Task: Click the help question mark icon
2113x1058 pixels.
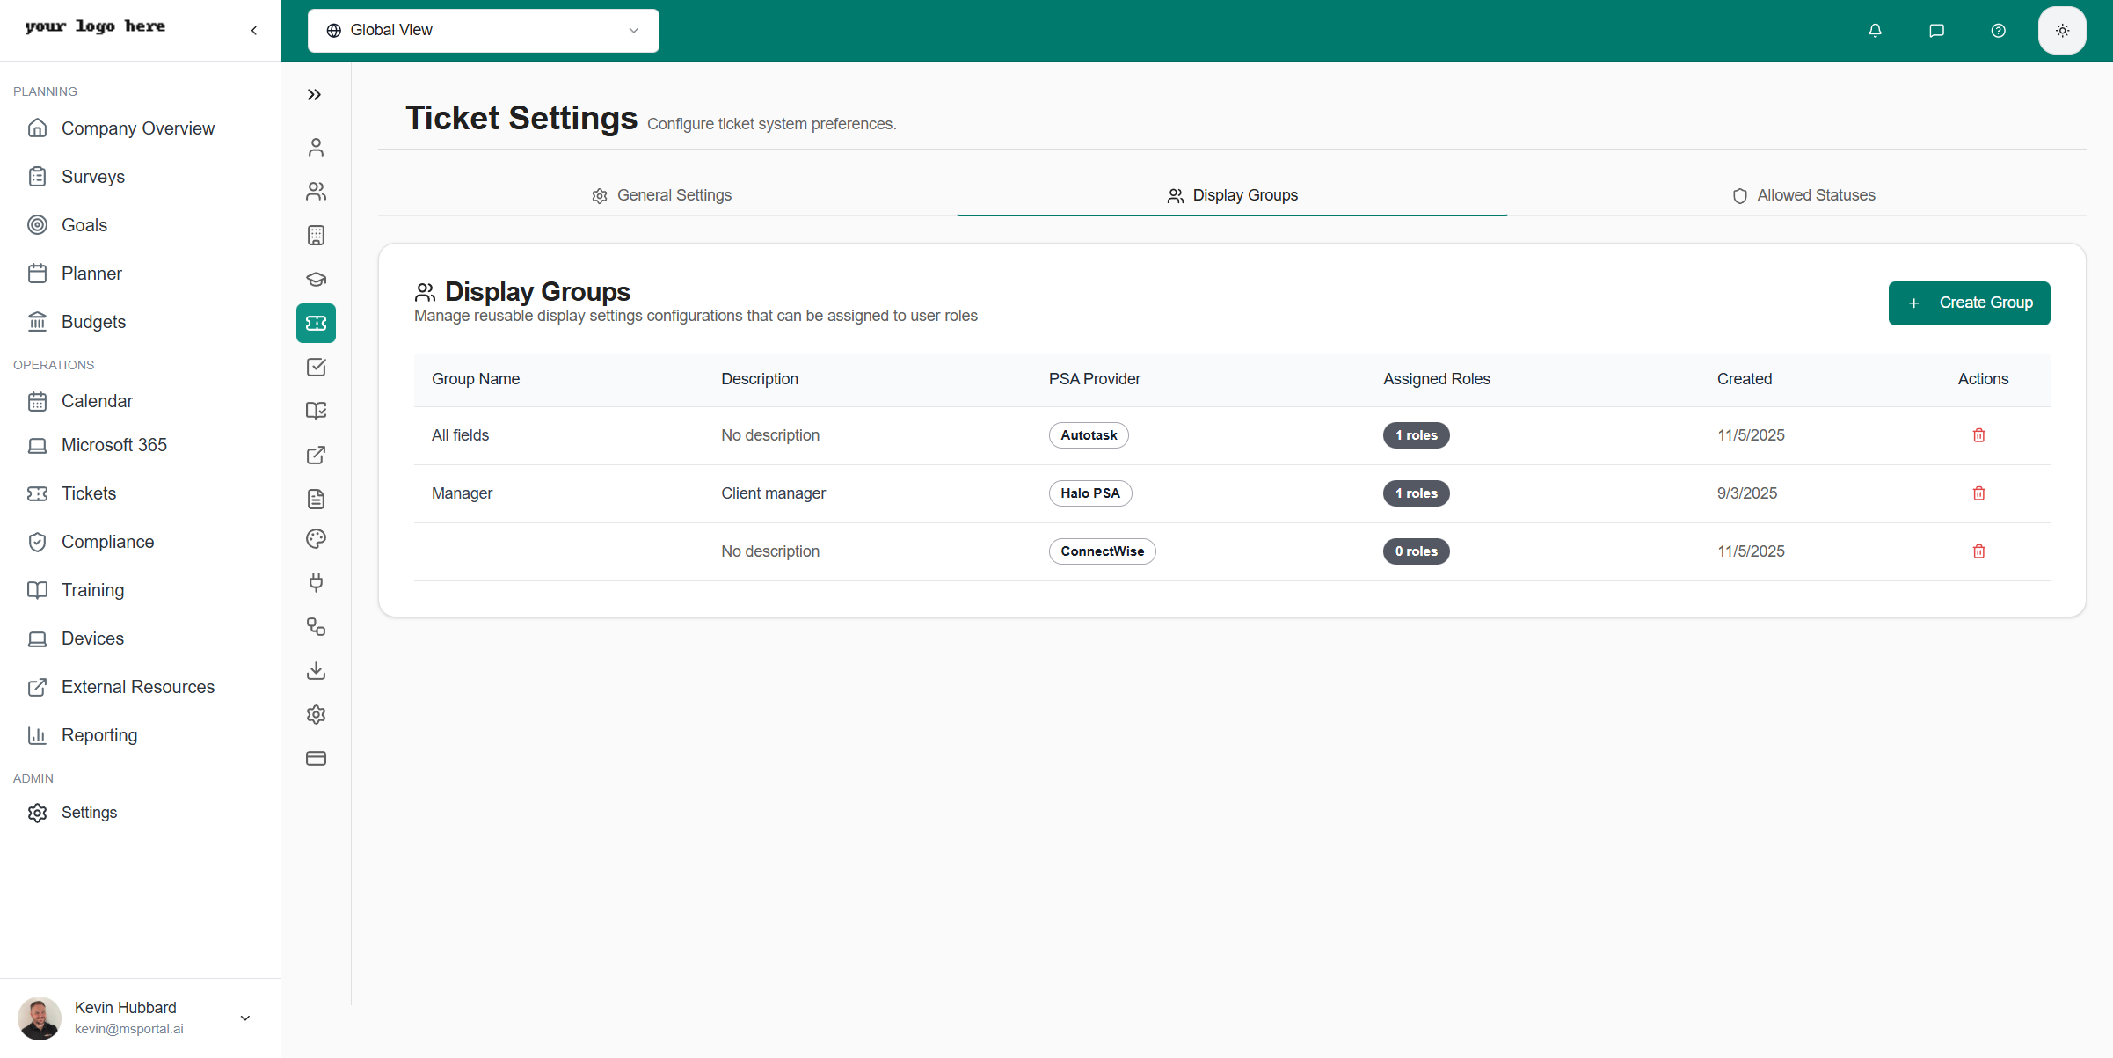Action: tap(1998, 31)
